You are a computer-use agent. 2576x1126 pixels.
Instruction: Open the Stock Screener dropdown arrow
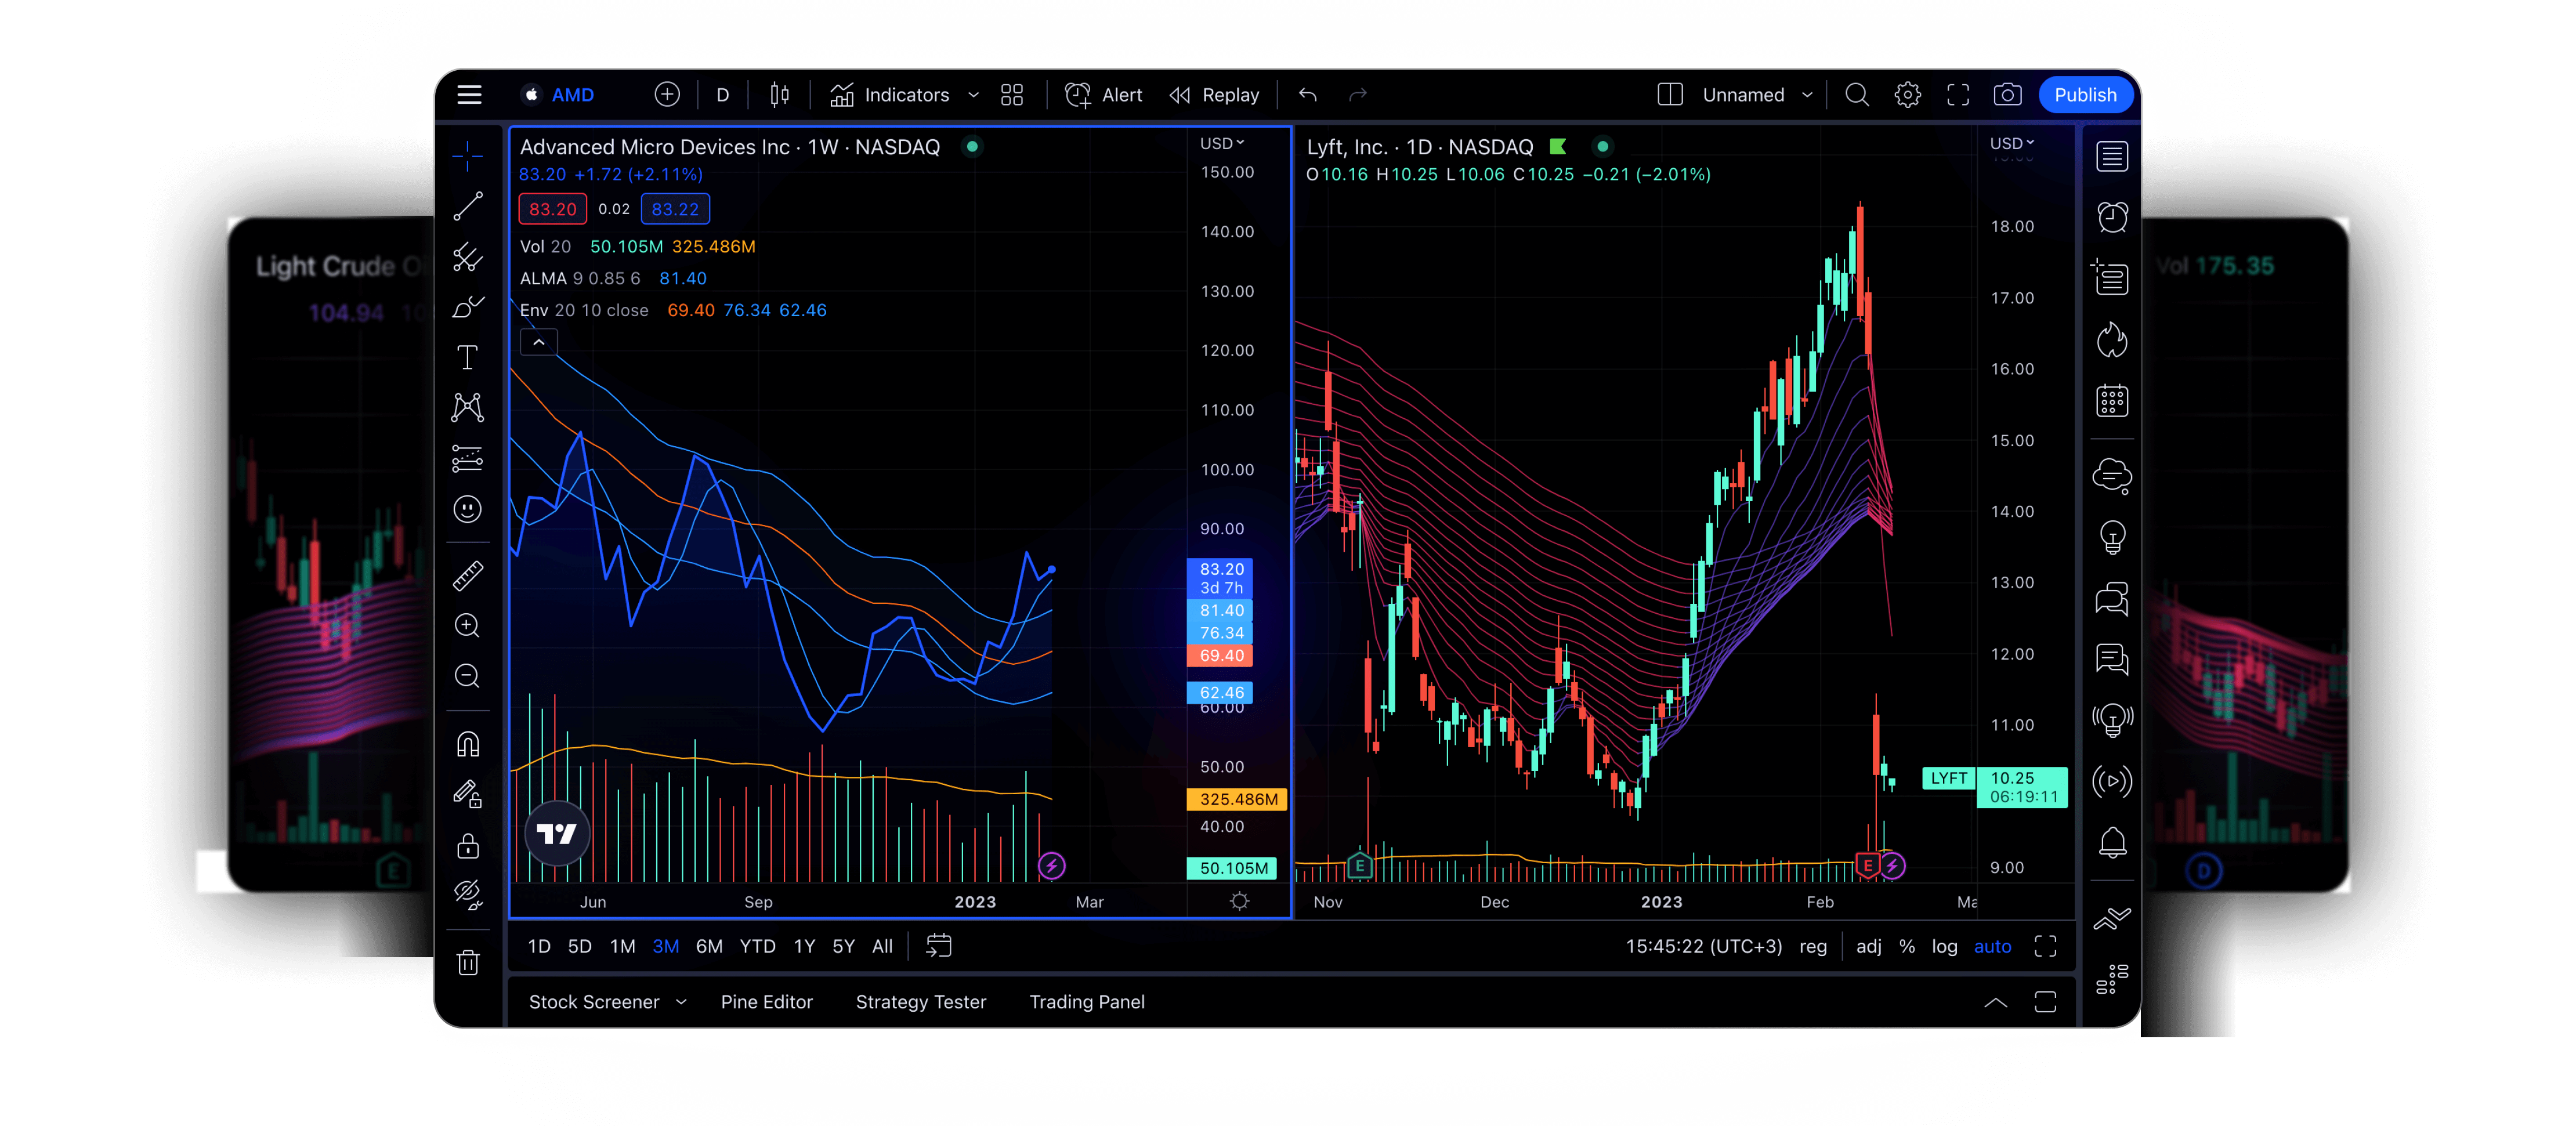point(682,1002)
